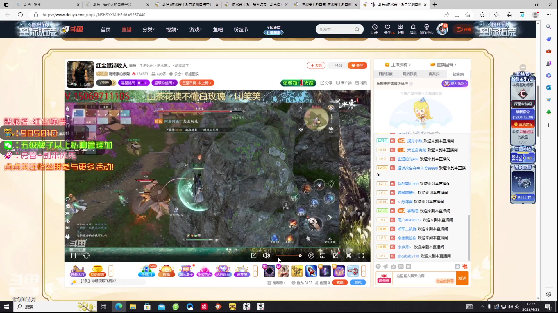Switch to 日活跃度 tab
Screen dimensions: 558x313
[385, 74]
